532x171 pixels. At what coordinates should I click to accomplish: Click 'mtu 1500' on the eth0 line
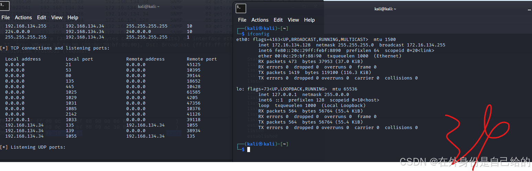[385, 40]
